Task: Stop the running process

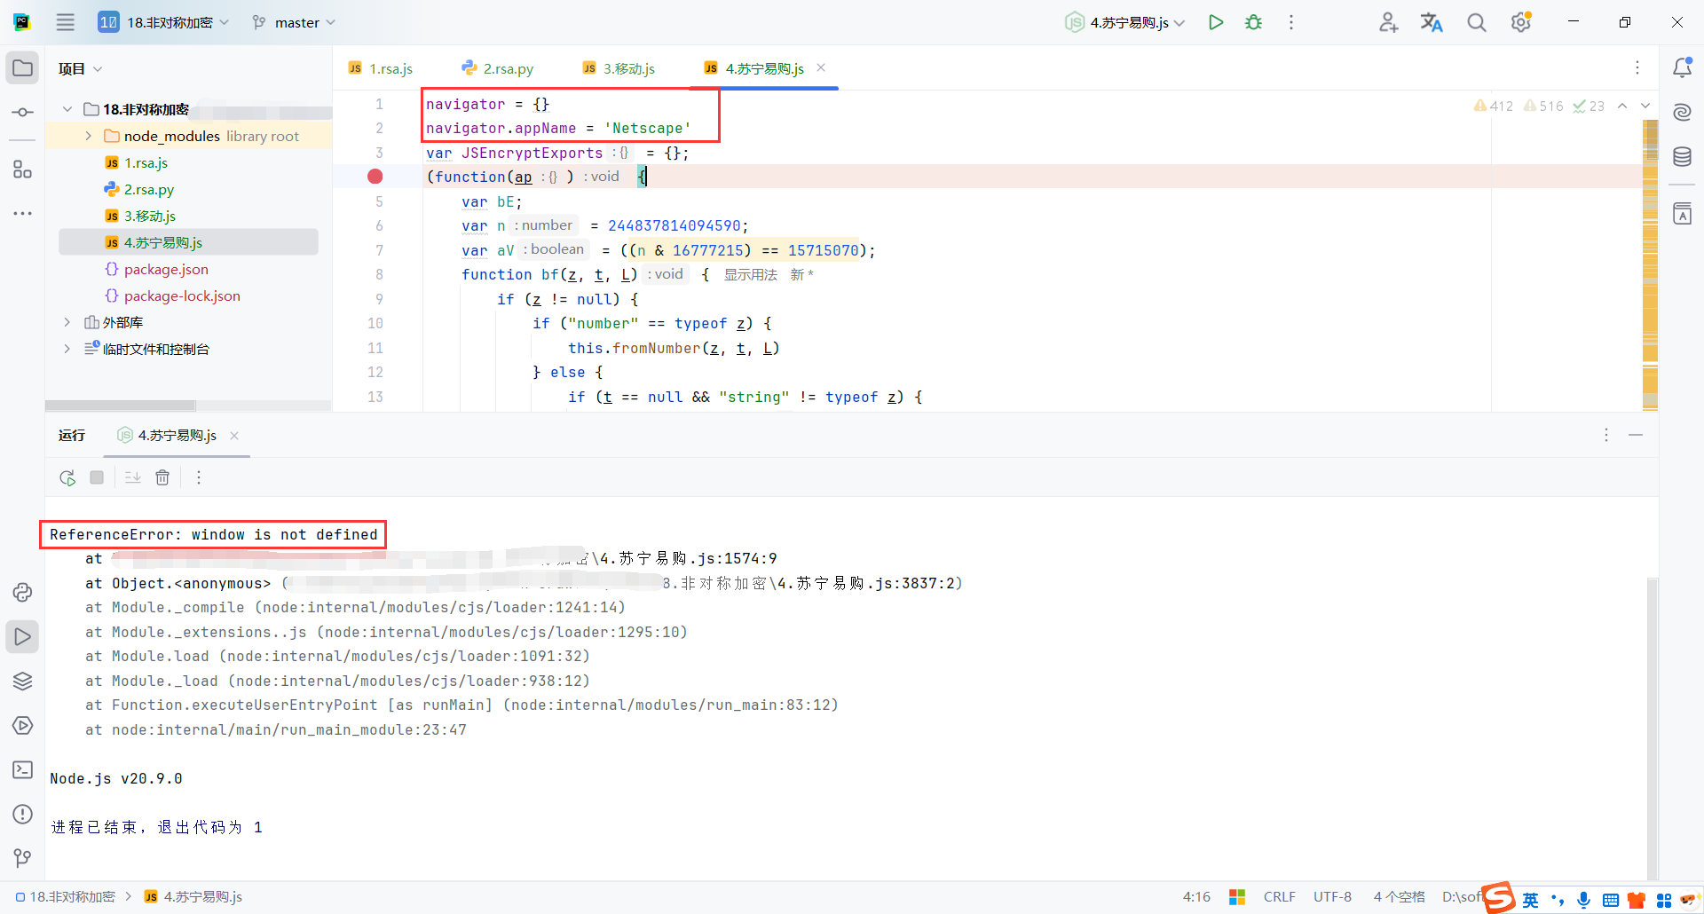Action: pyautogui.click(x=97, y=477)
